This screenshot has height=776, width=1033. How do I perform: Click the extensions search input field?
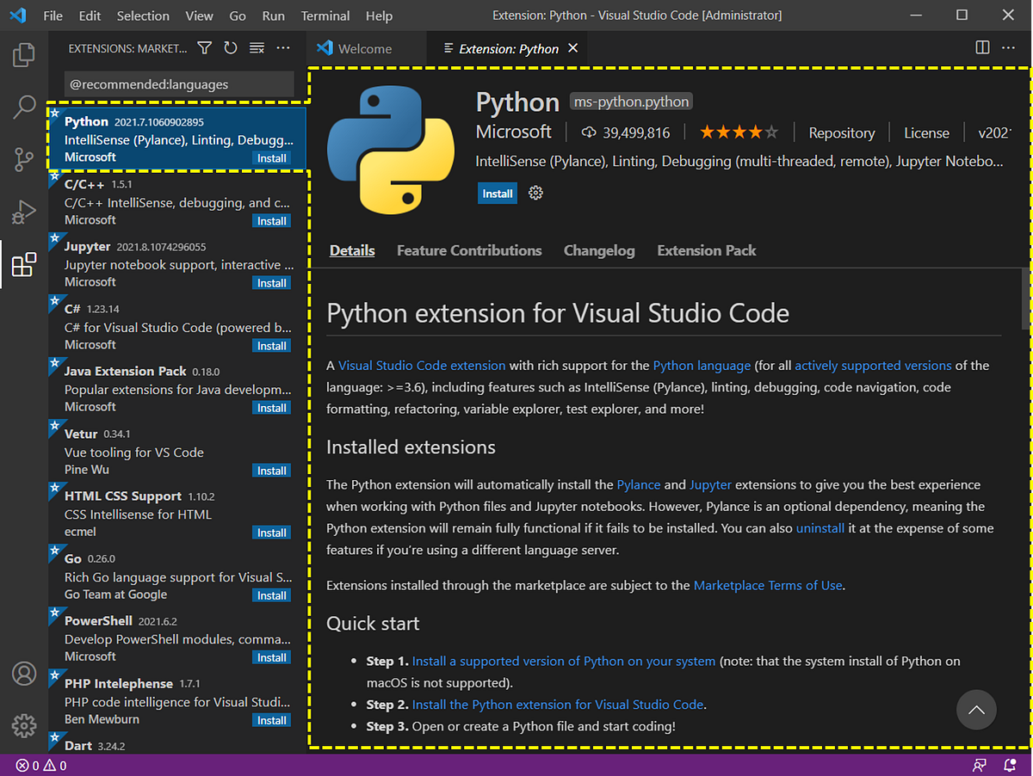(x=178, y=84)
